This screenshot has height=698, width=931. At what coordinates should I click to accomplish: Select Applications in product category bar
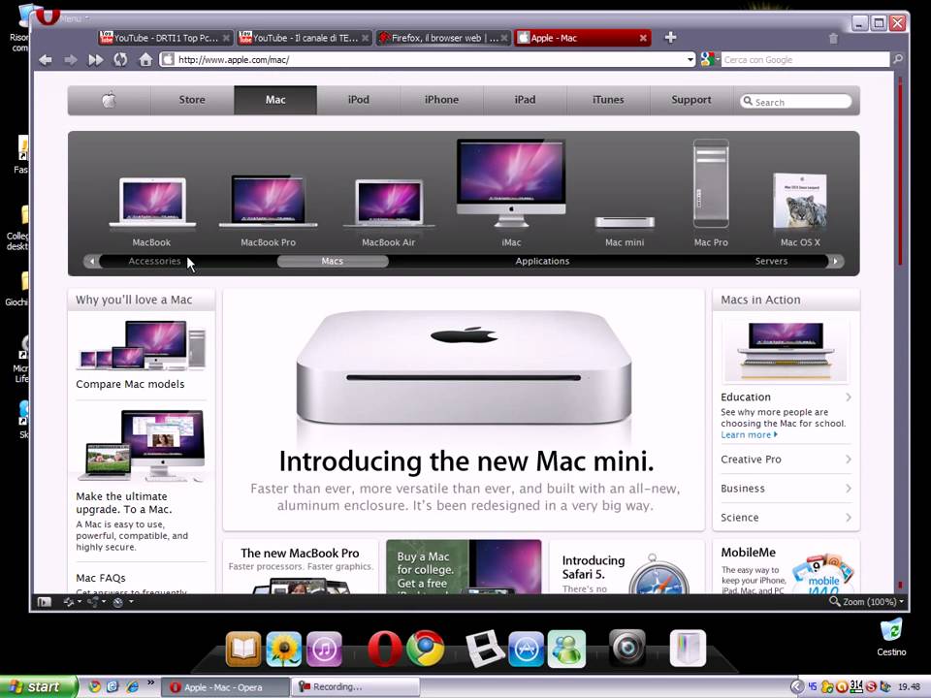(542, 261)
